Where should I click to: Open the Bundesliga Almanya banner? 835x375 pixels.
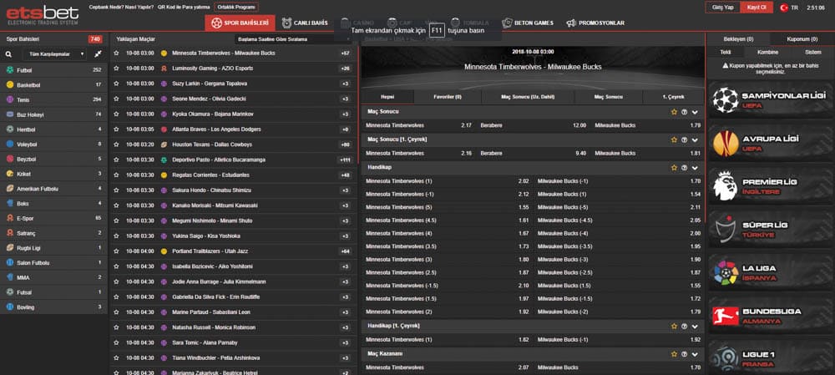(770, 316)
